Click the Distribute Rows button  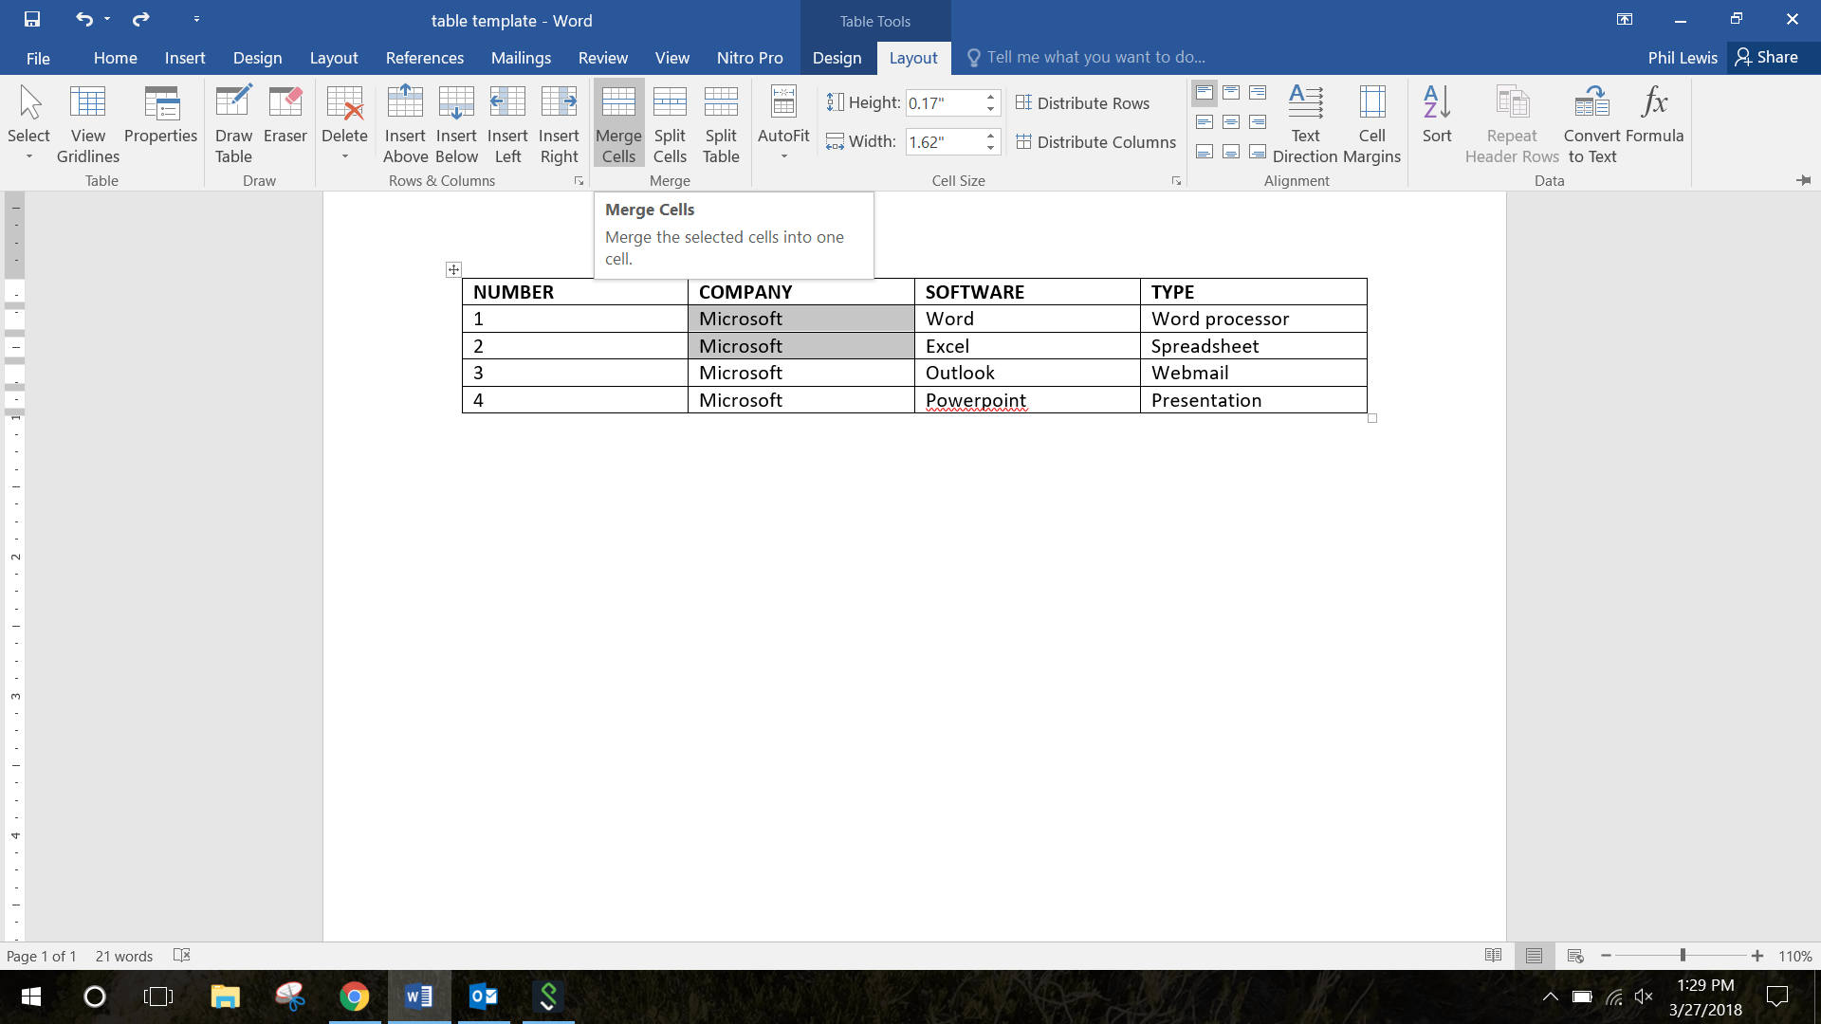click(x=1082, y=102)
